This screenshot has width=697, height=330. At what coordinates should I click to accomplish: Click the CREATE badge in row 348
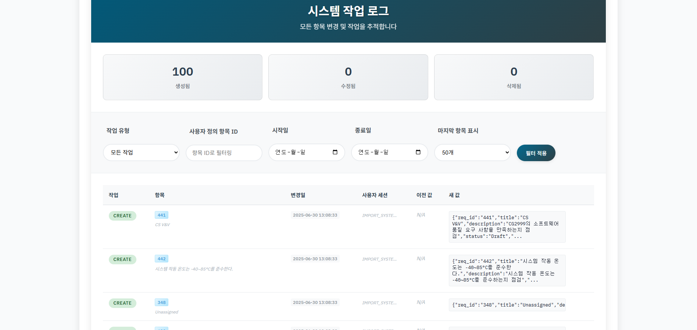coord(122,303)
